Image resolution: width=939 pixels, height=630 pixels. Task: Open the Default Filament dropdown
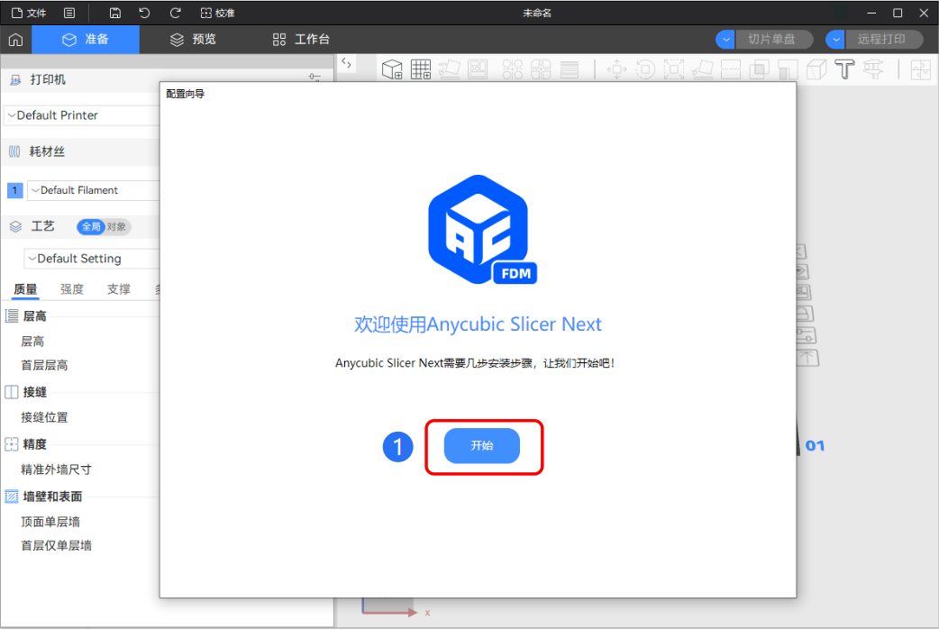(94, 190)
